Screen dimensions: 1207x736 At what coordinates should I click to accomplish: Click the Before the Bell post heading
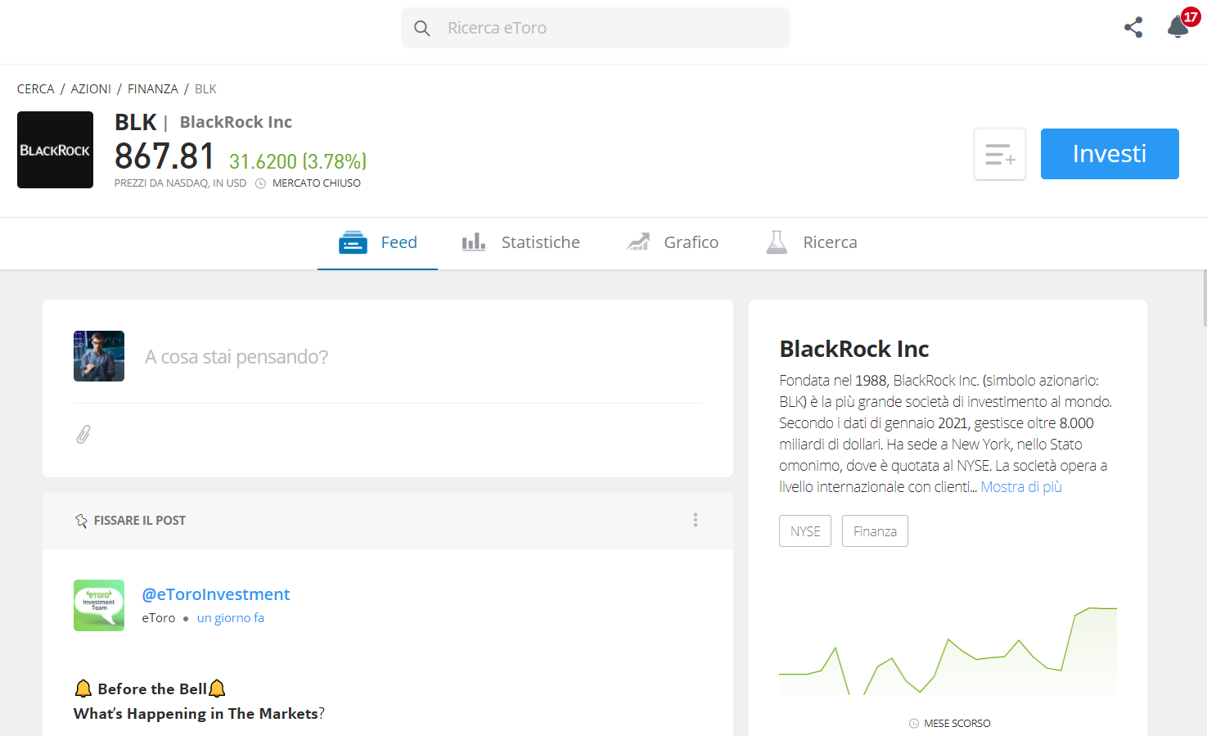[150, 689]
